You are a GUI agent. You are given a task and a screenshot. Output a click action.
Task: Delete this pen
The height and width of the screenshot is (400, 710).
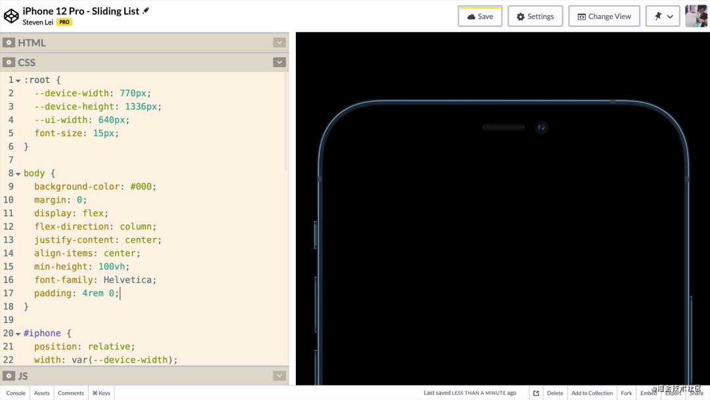pos(555,393)
